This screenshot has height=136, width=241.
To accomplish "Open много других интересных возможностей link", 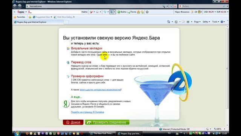I will [101, 90].
